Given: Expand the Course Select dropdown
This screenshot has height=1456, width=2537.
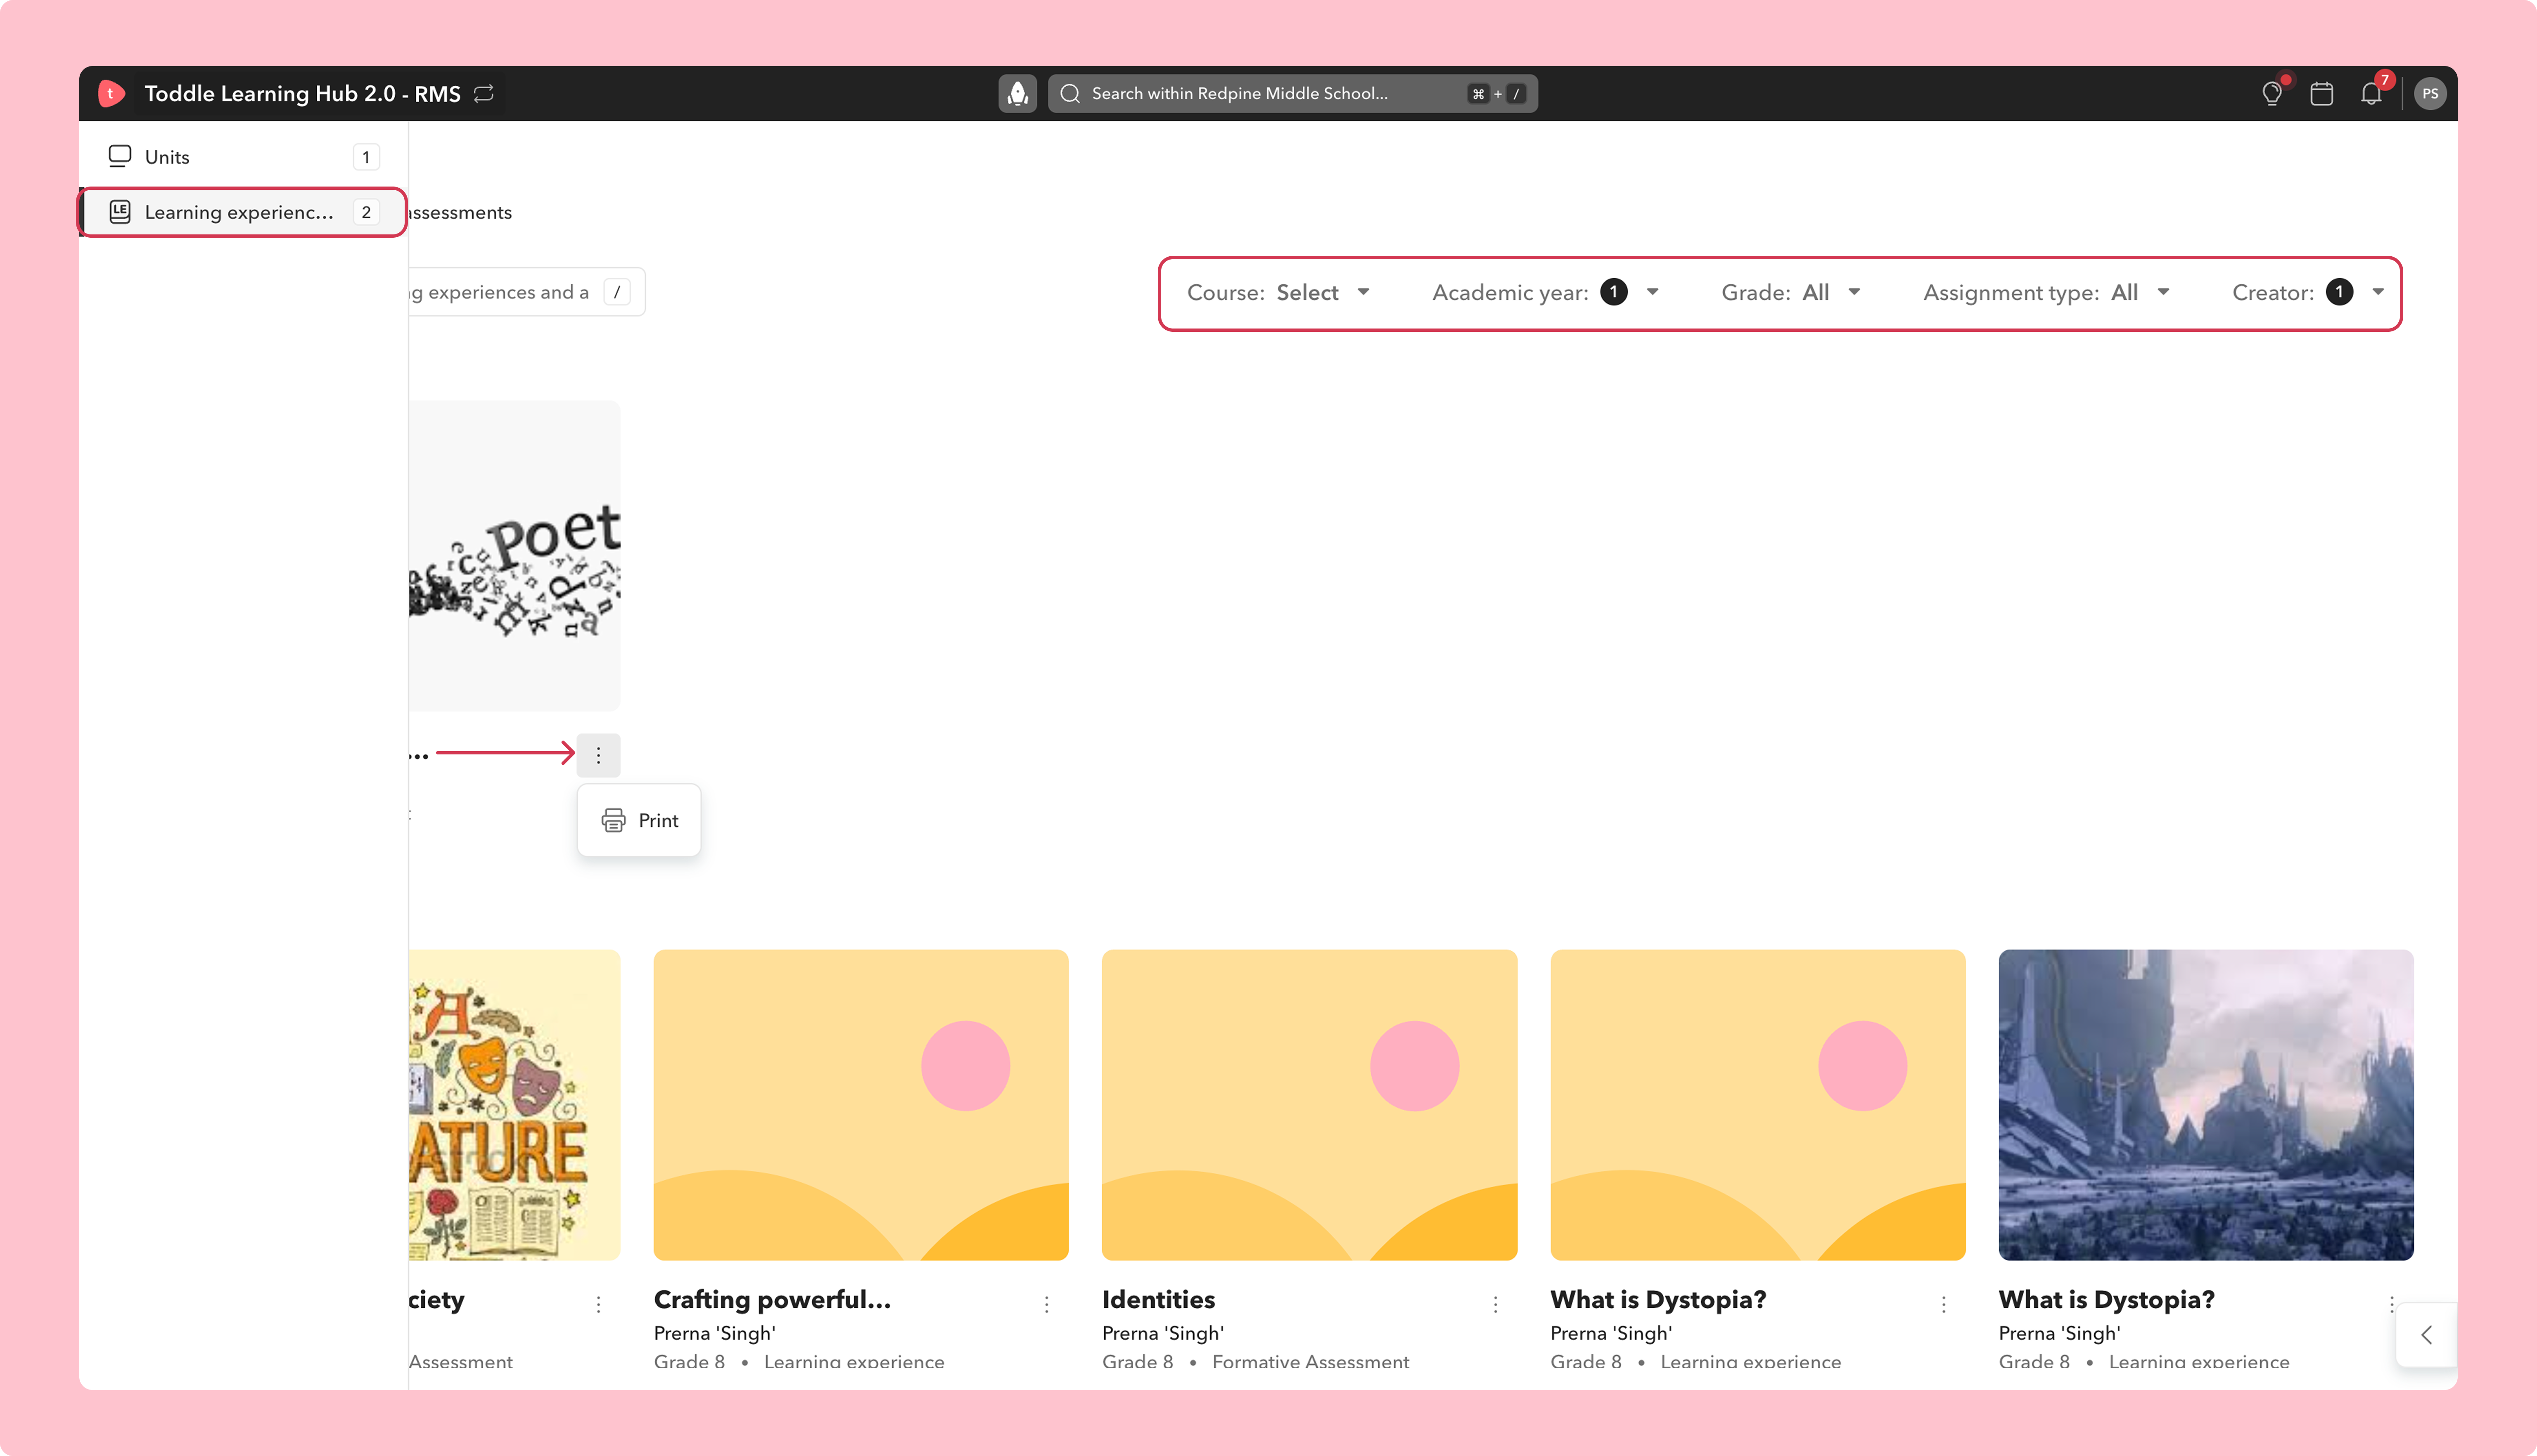Looking at the screenshot, I should coord(1278,292).
